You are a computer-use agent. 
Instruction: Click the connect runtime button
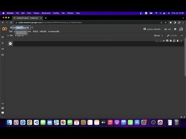tap(157, 36)
